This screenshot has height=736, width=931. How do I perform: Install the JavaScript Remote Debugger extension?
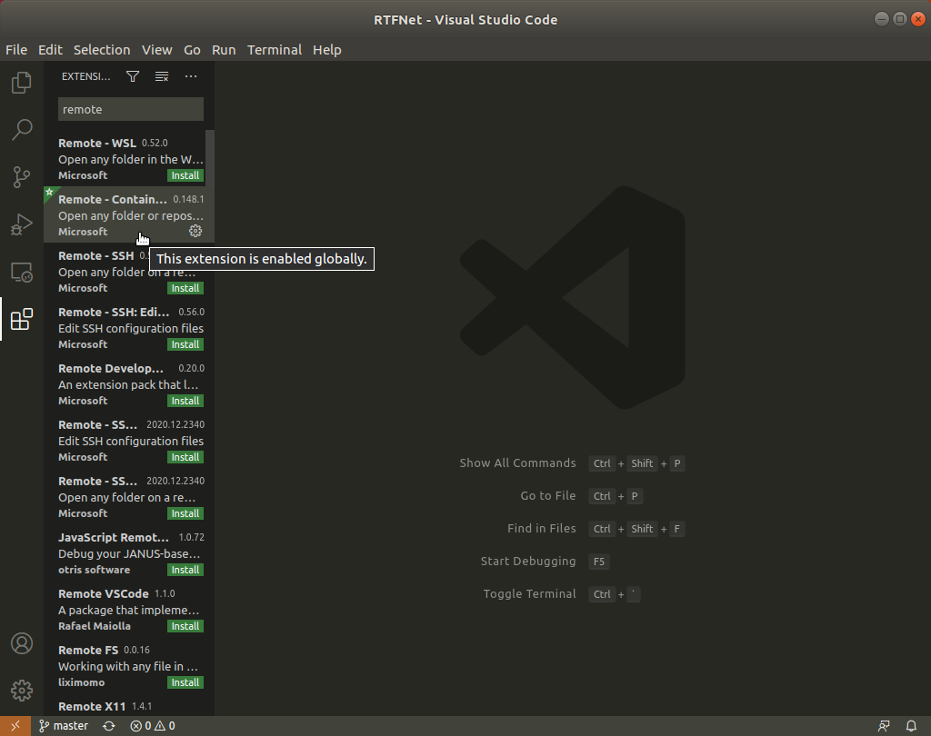[x=185, y=571]
